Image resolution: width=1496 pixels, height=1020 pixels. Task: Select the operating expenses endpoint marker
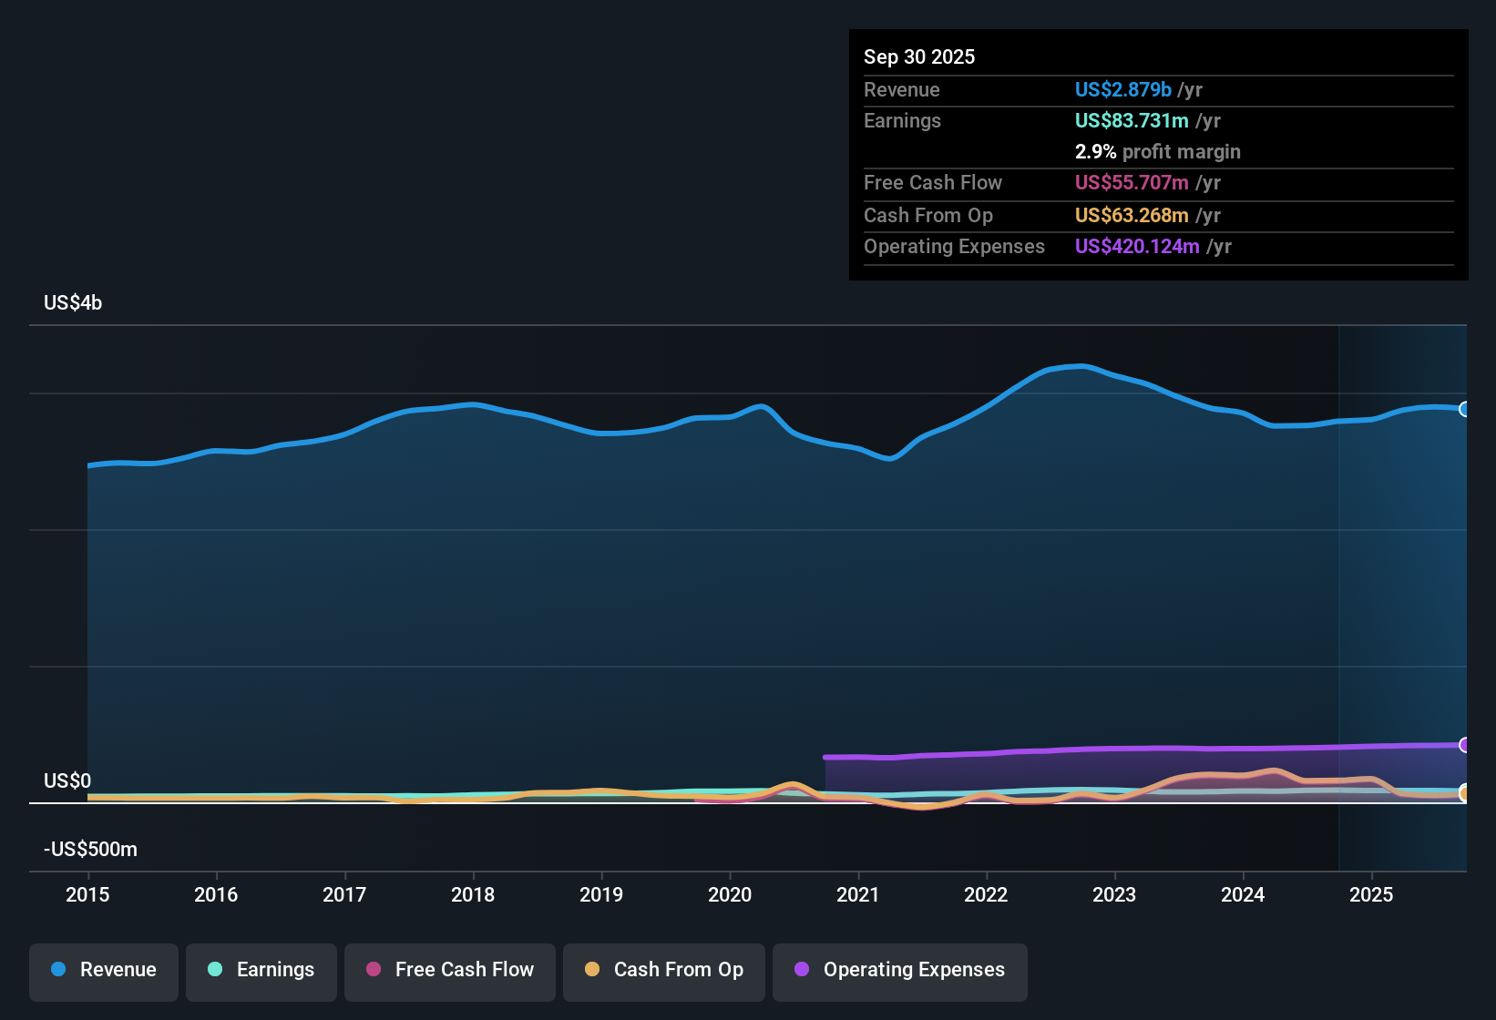1465,745
